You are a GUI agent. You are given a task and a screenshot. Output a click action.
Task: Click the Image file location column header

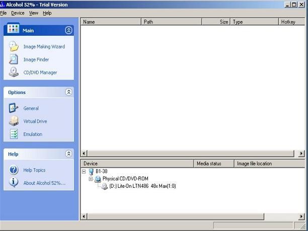tap(270, 164)
